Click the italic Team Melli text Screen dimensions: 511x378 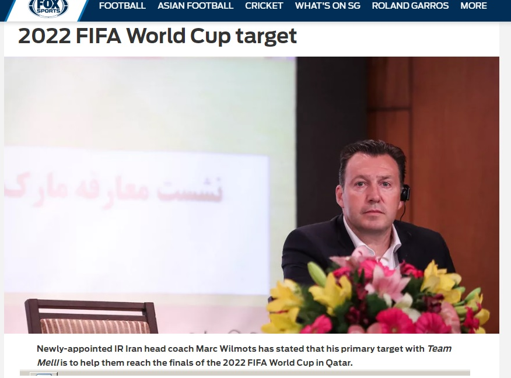point(439,349)
